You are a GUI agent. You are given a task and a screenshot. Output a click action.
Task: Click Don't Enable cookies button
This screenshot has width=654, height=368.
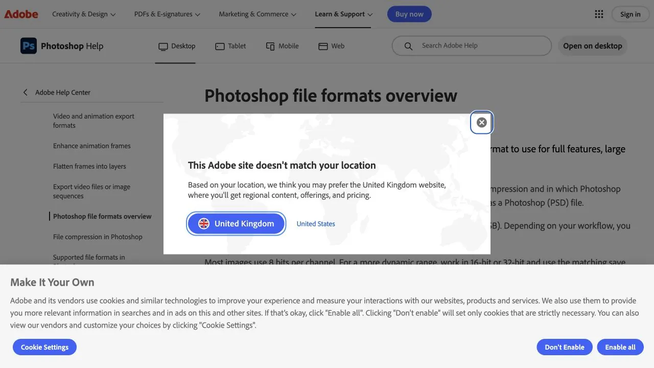click(564, 347)
